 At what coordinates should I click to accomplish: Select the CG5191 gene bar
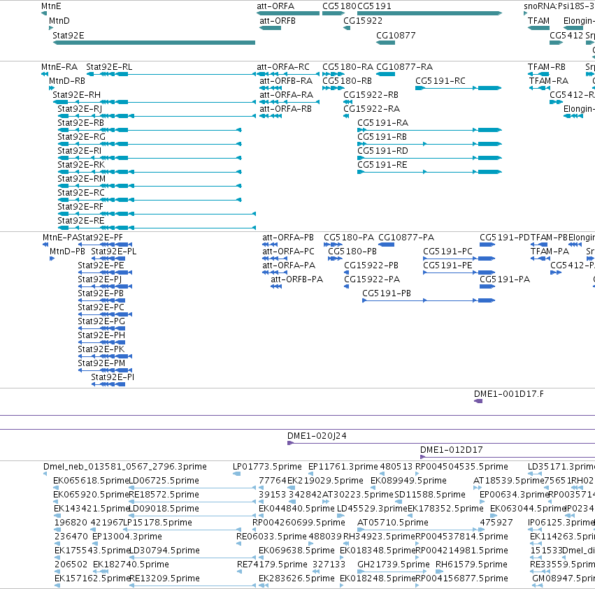(429, 13)
